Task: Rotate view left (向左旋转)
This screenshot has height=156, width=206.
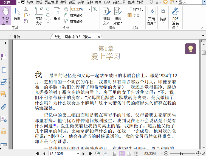Action: coord(73,15)
